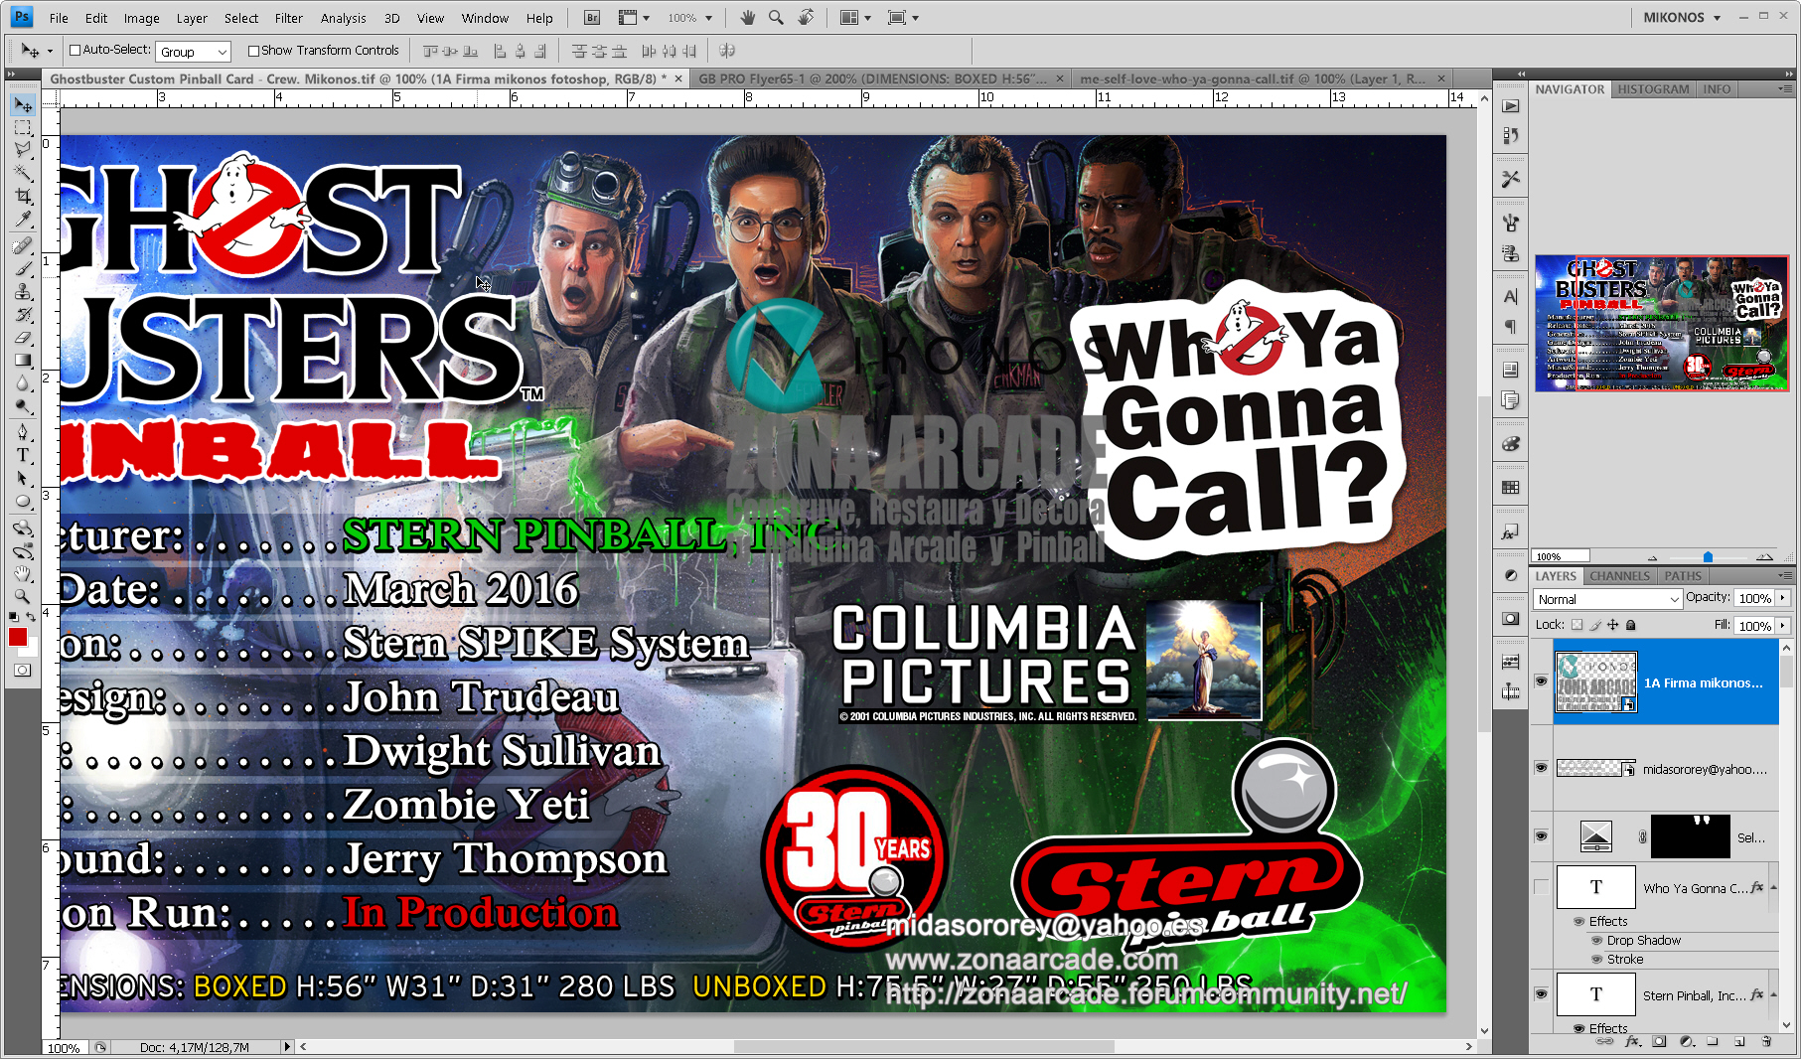
Task: Click the red foreground color swatch
Action: coord(18,638)
